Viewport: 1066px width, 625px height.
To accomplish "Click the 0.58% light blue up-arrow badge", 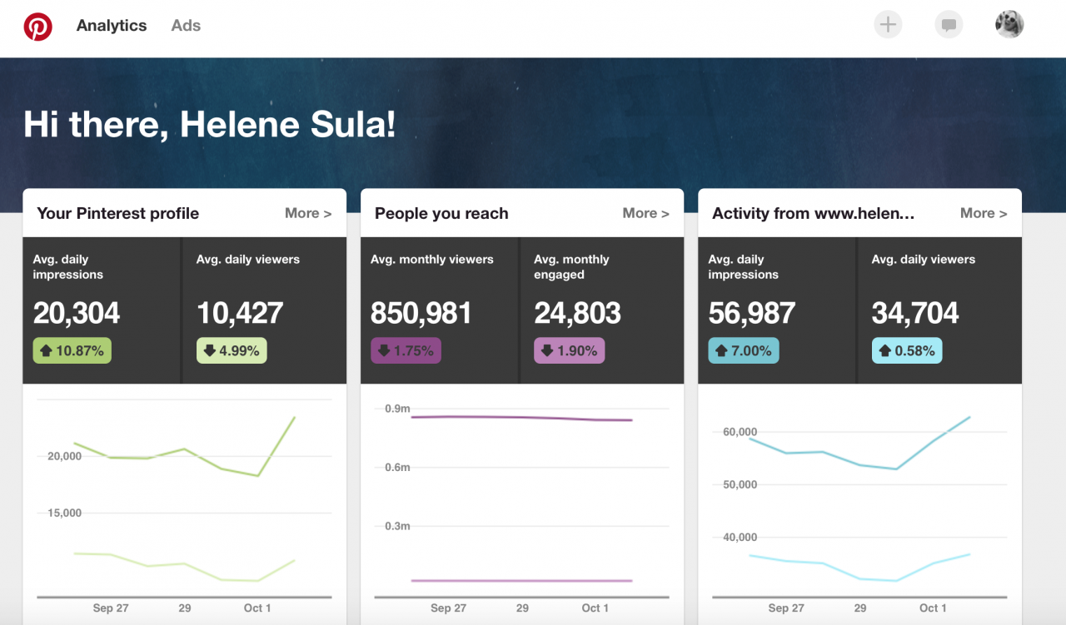I will tap(907, 350).
